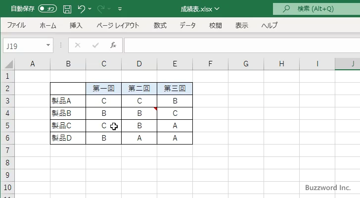The width and height of the screenshot is (360, 198).
Task: Open the データ ribbon tab
Action: (x=187, y=25)
